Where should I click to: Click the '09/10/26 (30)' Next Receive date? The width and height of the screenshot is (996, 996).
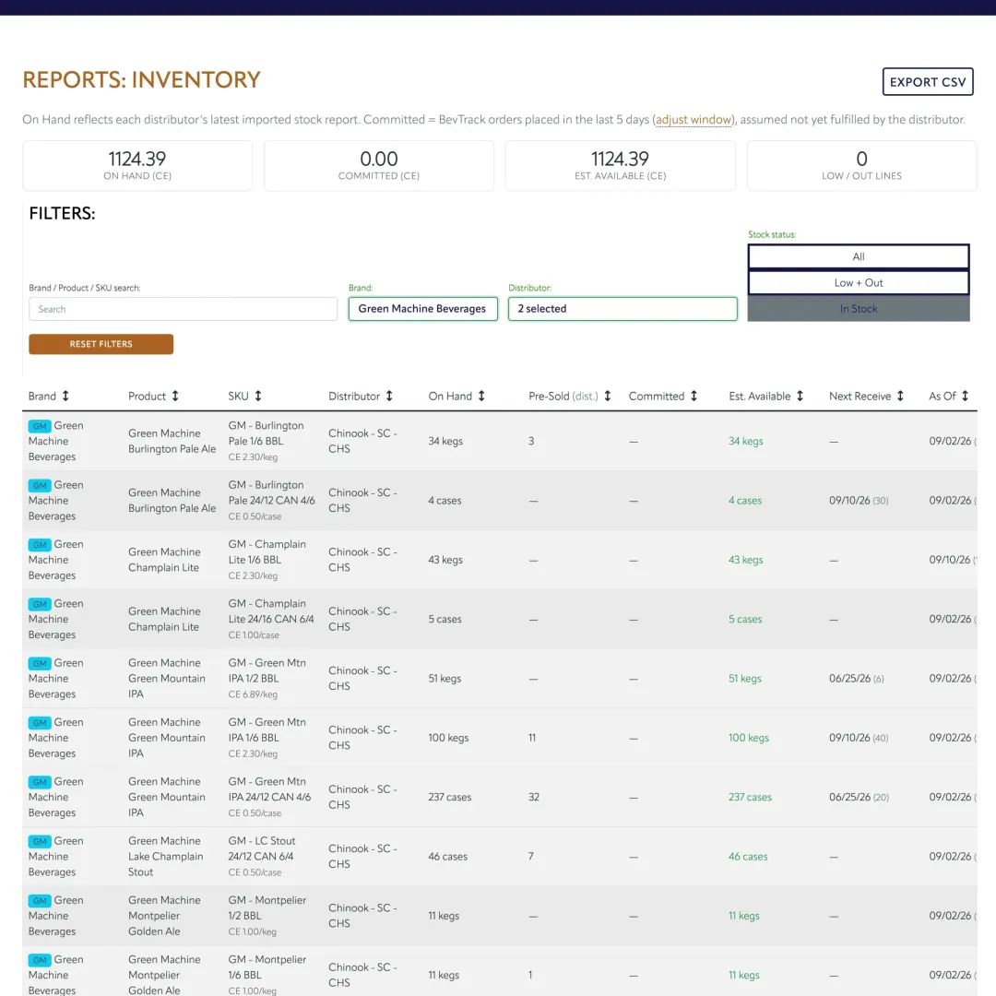[859, 501]
